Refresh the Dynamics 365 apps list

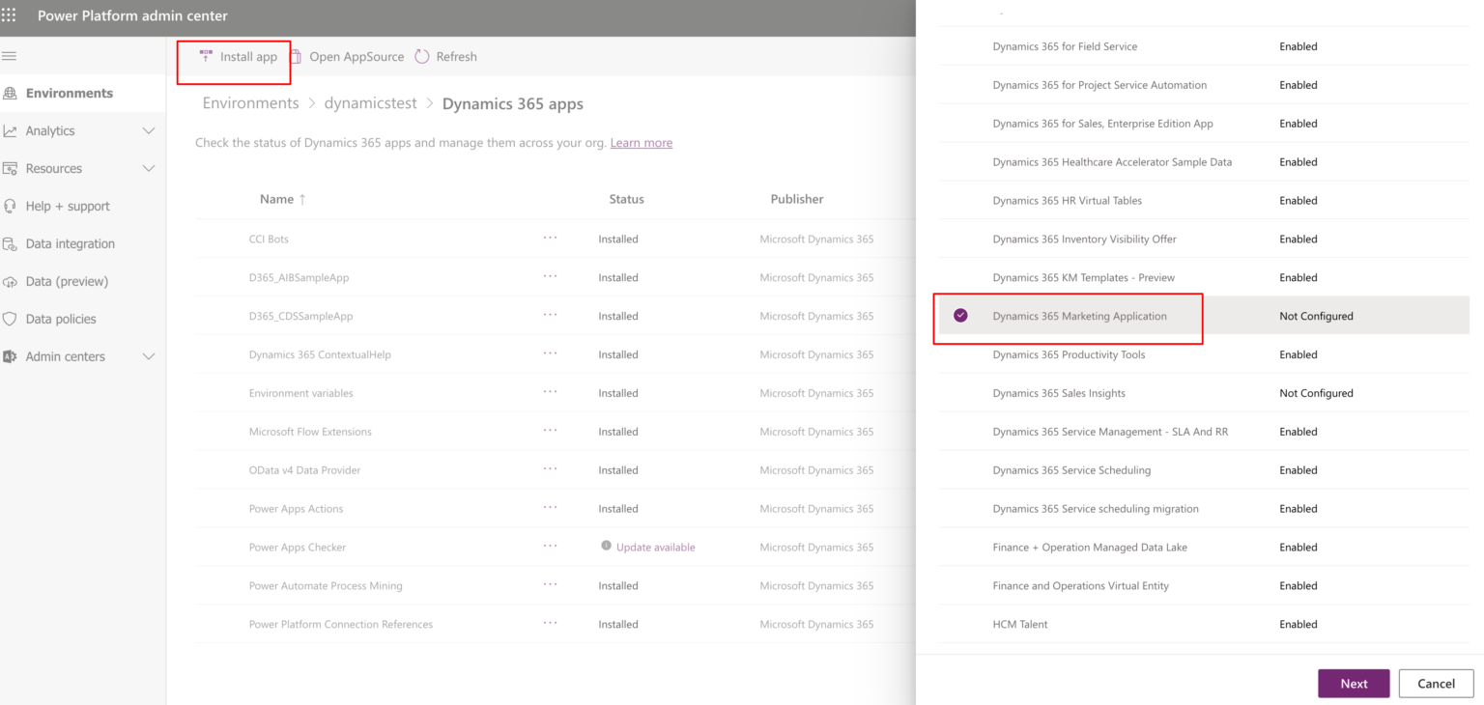click(445, 56)
